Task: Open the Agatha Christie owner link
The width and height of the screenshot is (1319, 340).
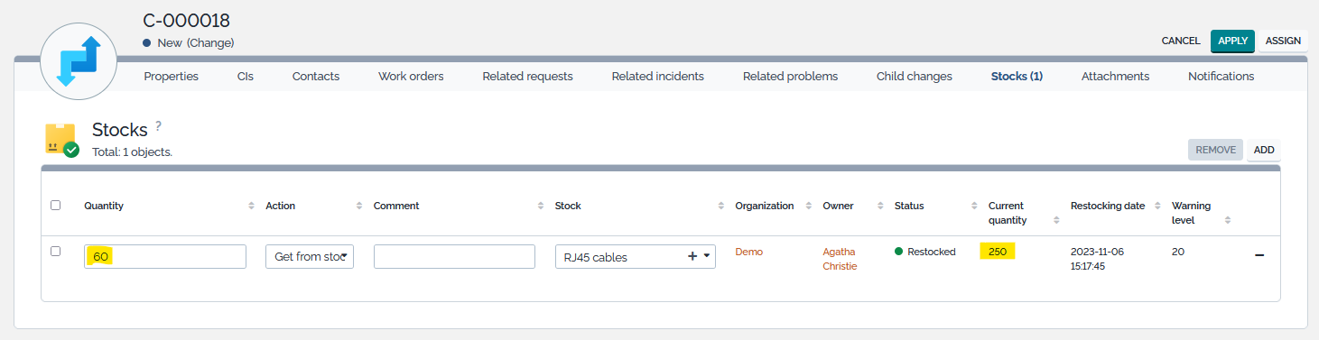Action: pos(840,259)
